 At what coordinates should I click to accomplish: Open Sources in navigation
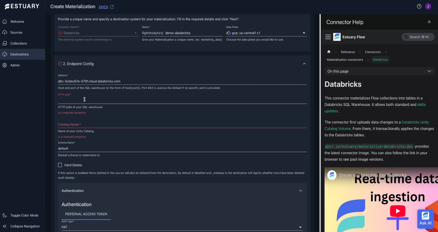pyautogui.click(x=16, y=32)
